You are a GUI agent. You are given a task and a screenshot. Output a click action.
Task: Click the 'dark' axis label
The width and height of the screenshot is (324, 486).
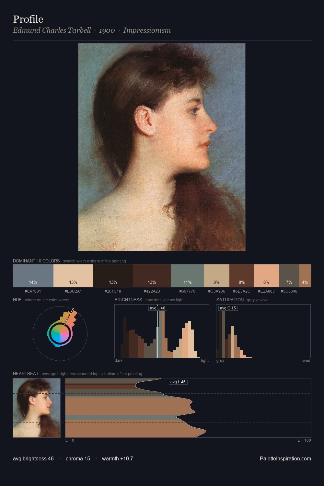pyautogui.click(x=119, y=361)
